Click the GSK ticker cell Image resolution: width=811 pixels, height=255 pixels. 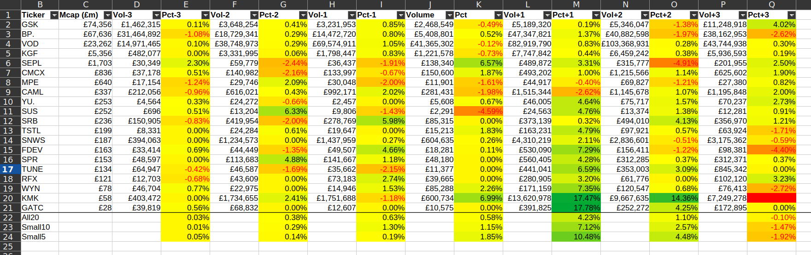click(x=40, y=24)
